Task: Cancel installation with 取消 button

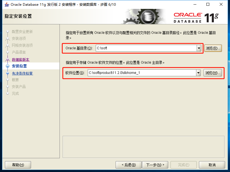Action: pos(212,165)
